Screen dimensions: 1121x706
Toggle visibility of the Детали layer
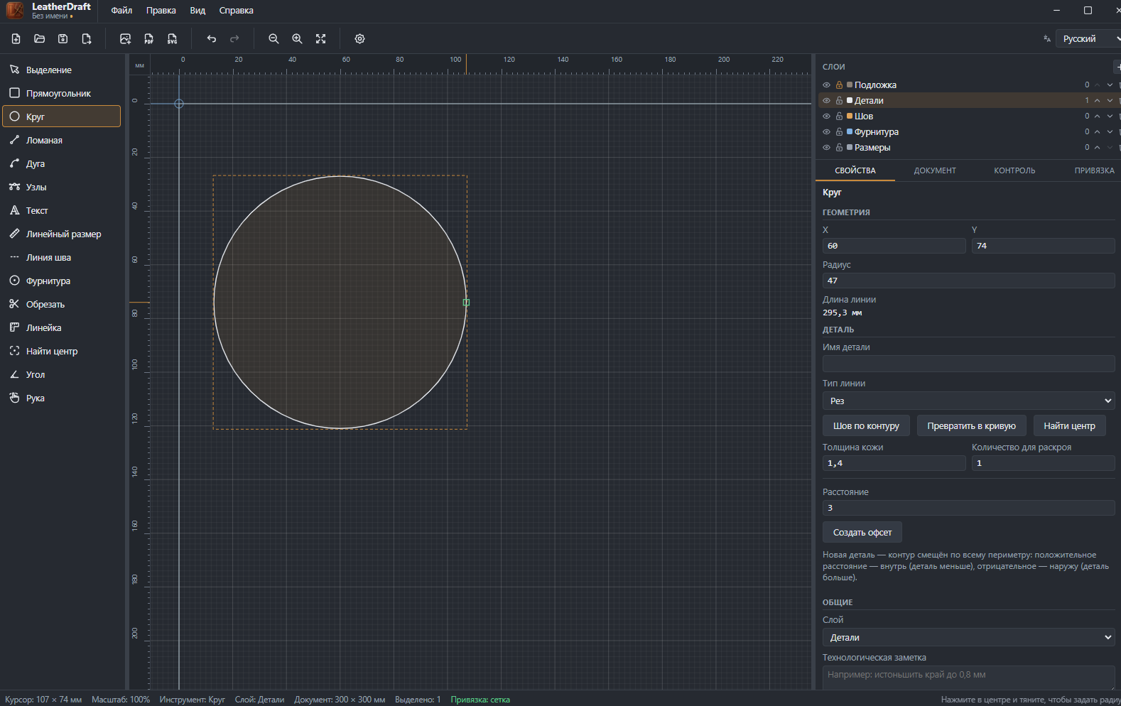coord(826,101)
